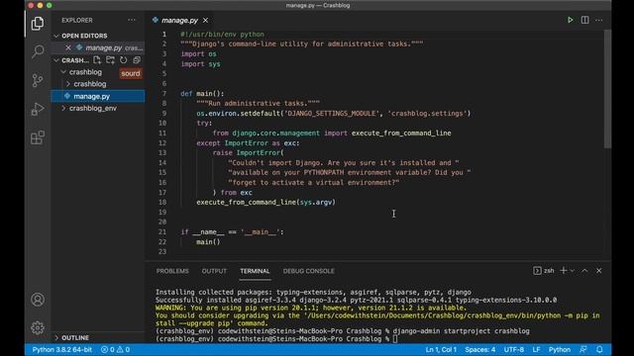The image size is (634, 356).
Task: Close the terminal panel
Action: pos(598,270)
